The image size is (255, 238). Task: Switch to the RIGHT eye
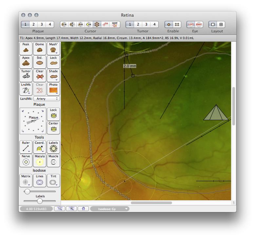point(199,24)
